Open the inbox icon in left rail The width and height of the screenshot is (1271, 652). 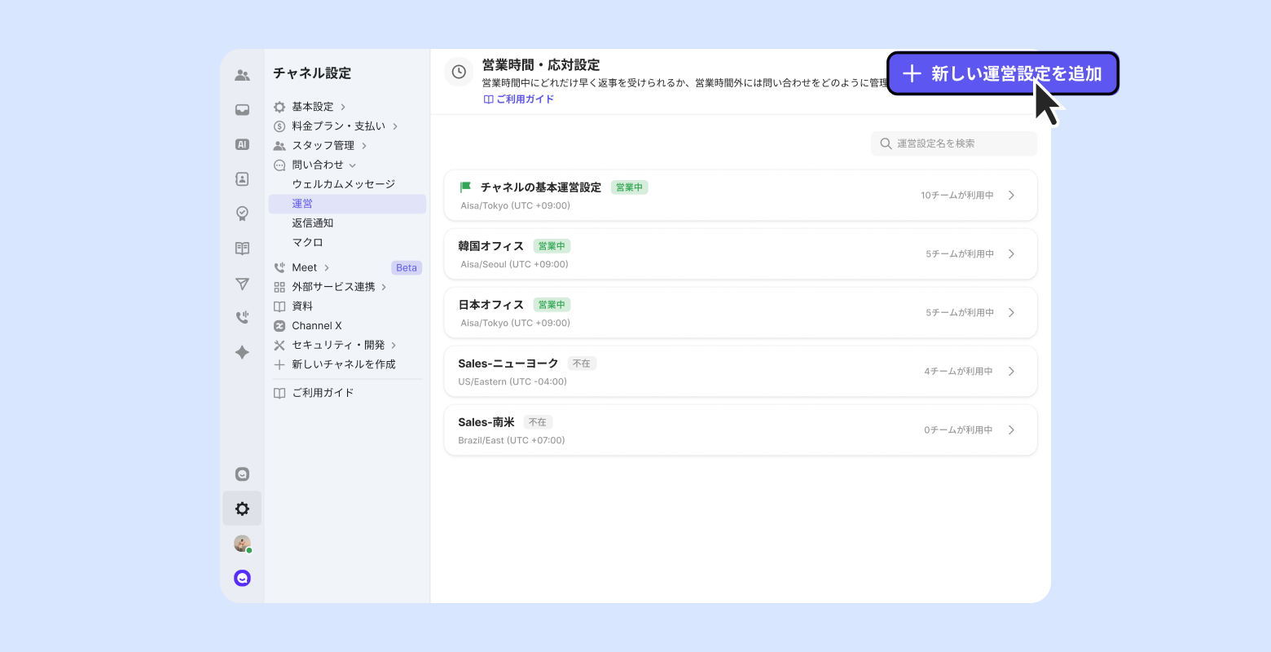pyautogui.click(x=242, y=110)
